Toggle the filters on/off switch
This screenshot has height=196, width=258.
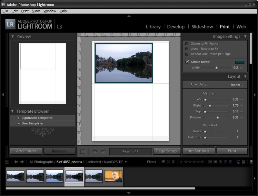(251, 162)
